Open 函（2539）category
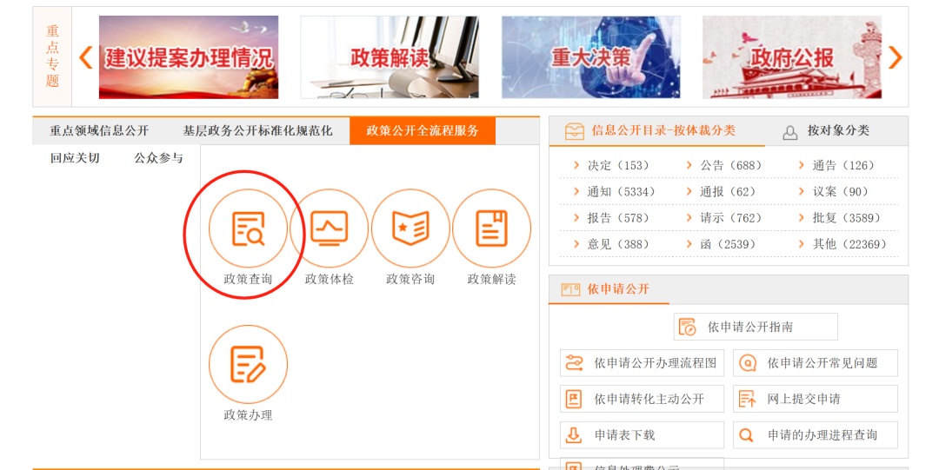 coord(728,244)
